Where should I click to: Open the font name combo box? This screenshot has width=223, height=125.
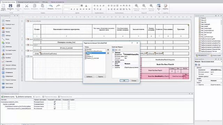72,6
